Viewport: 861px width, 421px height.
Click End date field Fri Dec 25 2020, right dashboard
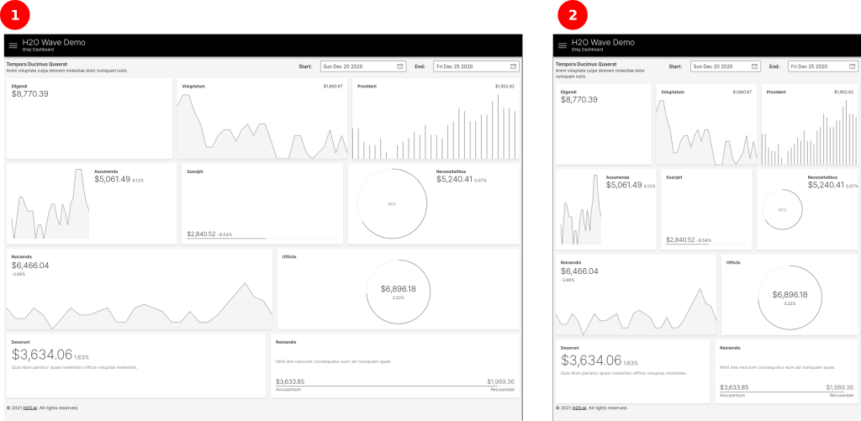pos(823,66)
